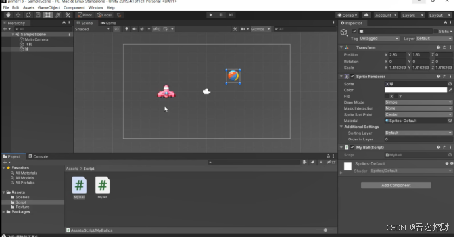Collapse the Transform component
This screenshot has height=237, width=455.
point(341,47)
